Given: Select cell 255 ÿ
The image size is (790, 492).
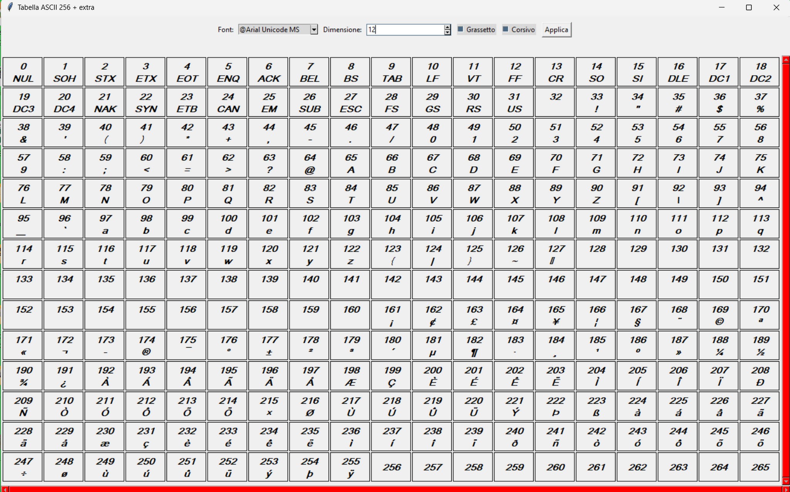Looking at the screenshot, I should click(x=350, y=468).
